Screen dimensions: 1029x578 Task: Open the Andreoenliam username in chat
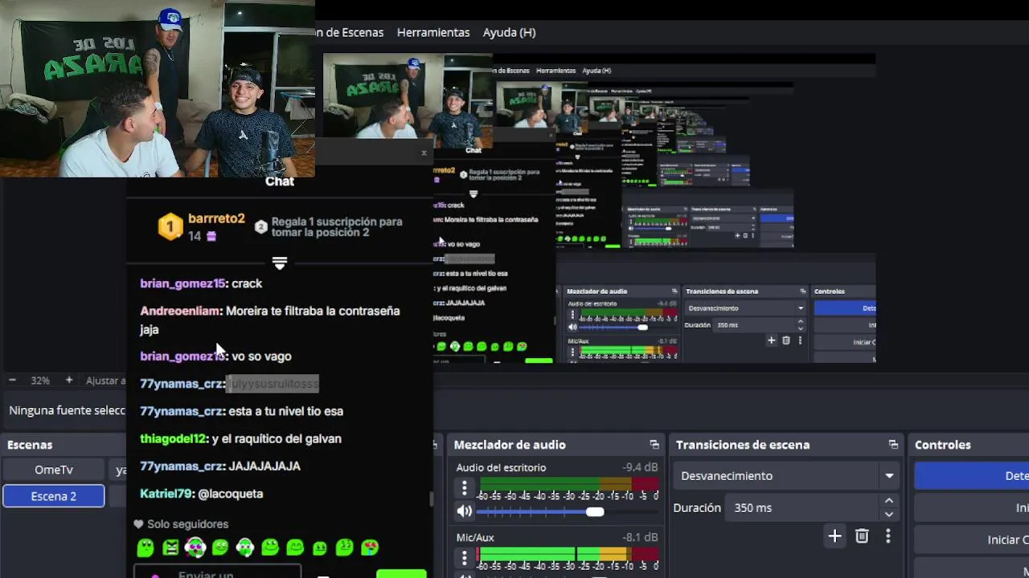[x=180, y=311]
